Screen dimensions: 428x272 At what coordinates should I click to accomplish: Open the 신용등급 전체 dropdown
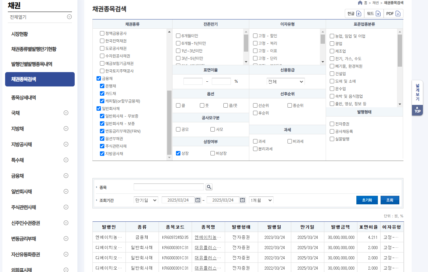tap(285, 82)
